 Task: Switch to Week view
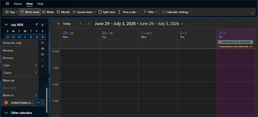click(48, 12)
